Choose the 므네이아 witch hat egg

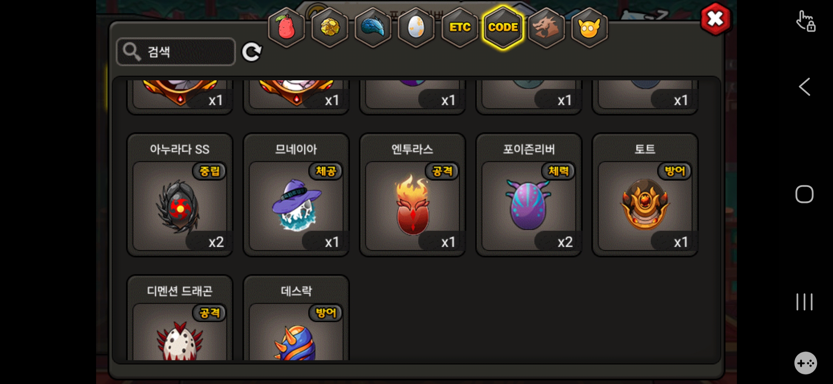tap(296, 195)
